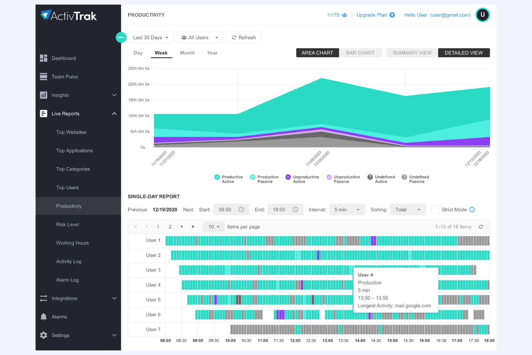
Task: Click the Strict Mode info icon
Action: coord(472,210)
